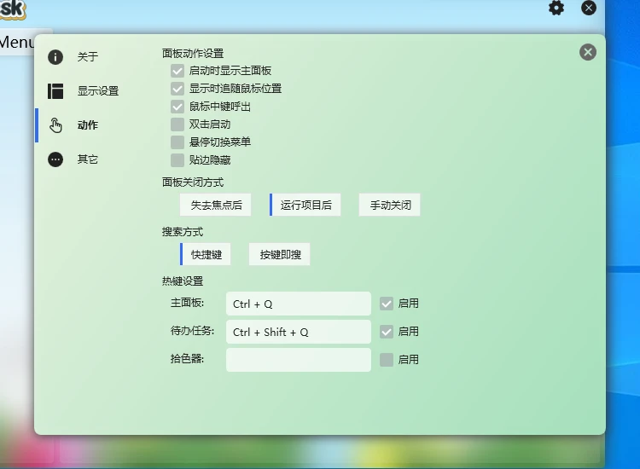Open the settings gear icon at top

pyautogui.click(x=556, y=8)
